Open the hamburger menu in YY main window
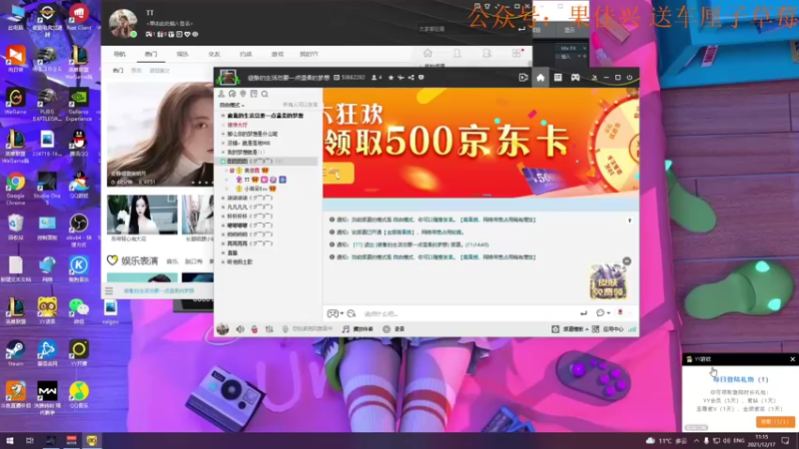Image resolution: width=799 pixels, height=449 pixels. (109, 290)
